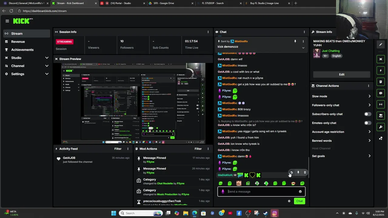Toggle the chat bubble widget icon

coord(381,93)
